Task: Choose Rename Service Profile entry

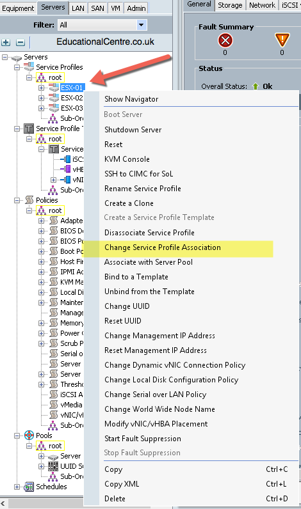Action: tap(143, 189)
